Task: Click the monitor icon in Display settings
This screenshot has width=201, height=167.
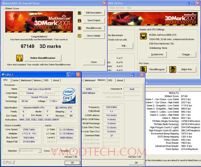Action: coord(143,36)
